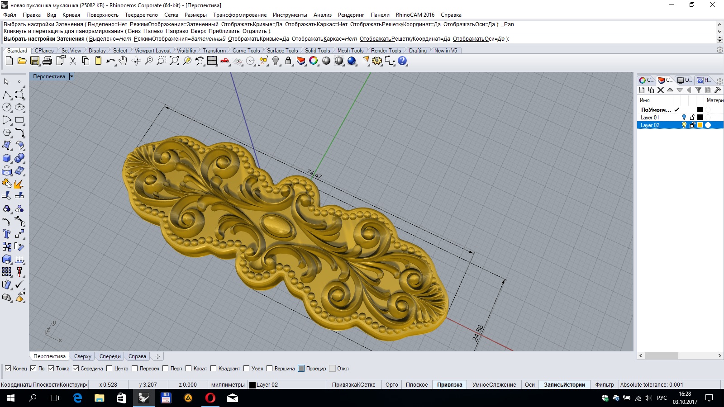Click the Undo arrow icon
This screenshot has height=407, width=724.
(110, 61)
